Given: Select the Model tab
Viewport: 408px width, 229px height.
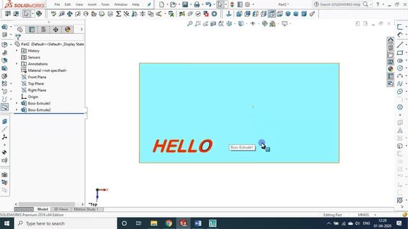Looking at the screenshot, I should tap(43, 209).
